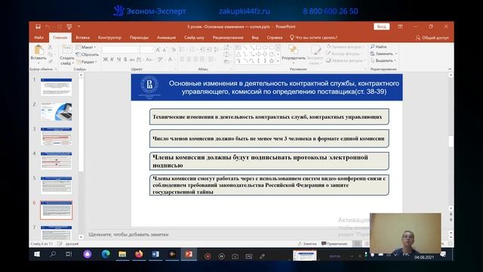
Task: Click the Format Painter brush icon
Action: point(50,62)
